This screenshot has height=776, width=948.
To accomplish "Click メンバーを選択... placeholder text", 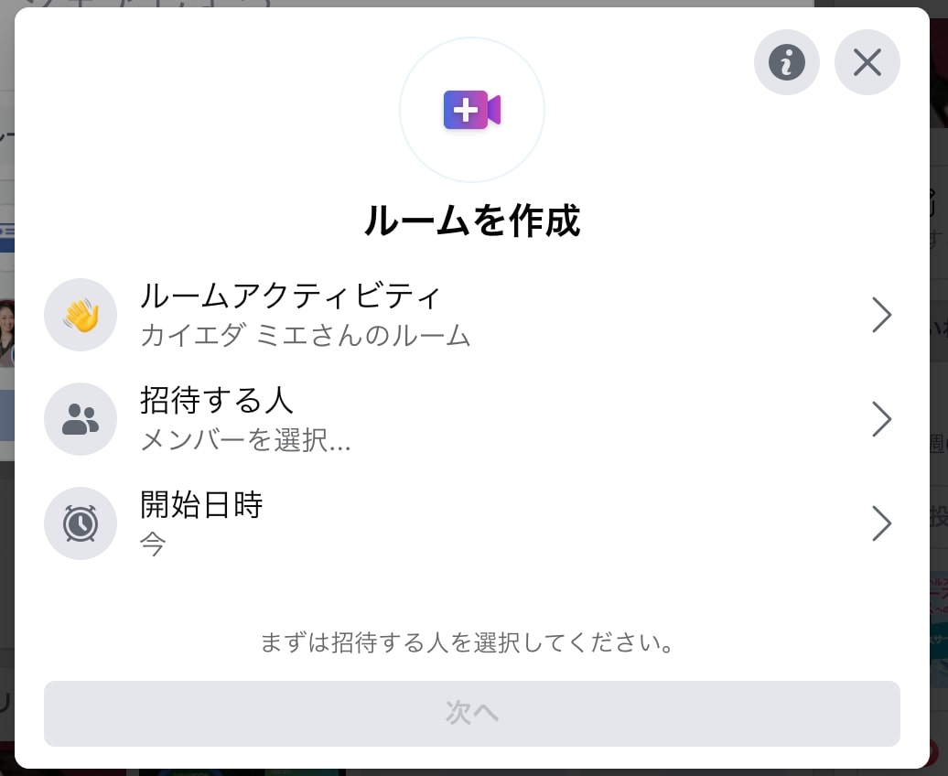I will [245, 440].
